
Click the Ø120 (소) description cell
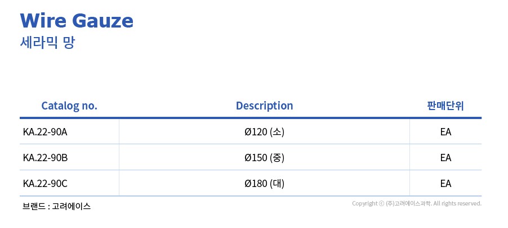coord(264,132)
